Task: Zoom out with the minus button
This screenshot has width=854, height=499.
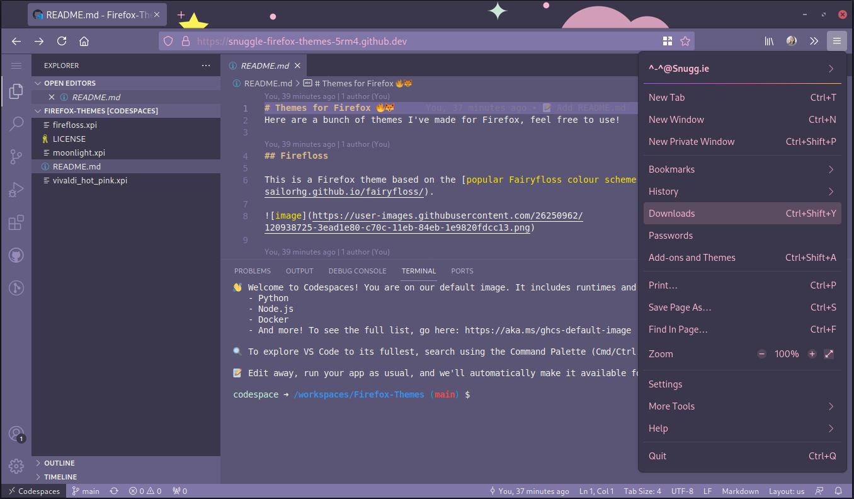Action: point(761,354)
